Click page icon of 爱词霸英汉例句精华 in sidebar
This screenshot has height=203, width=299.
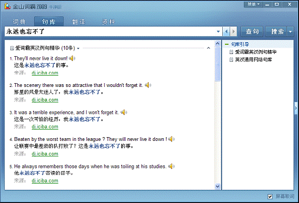tap(231, 52)
